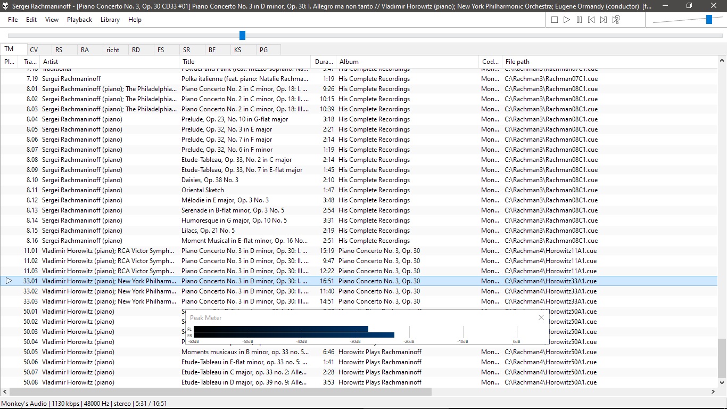Go to the previous track
This screenshot has width=727, height=409.
coord(591,20)
